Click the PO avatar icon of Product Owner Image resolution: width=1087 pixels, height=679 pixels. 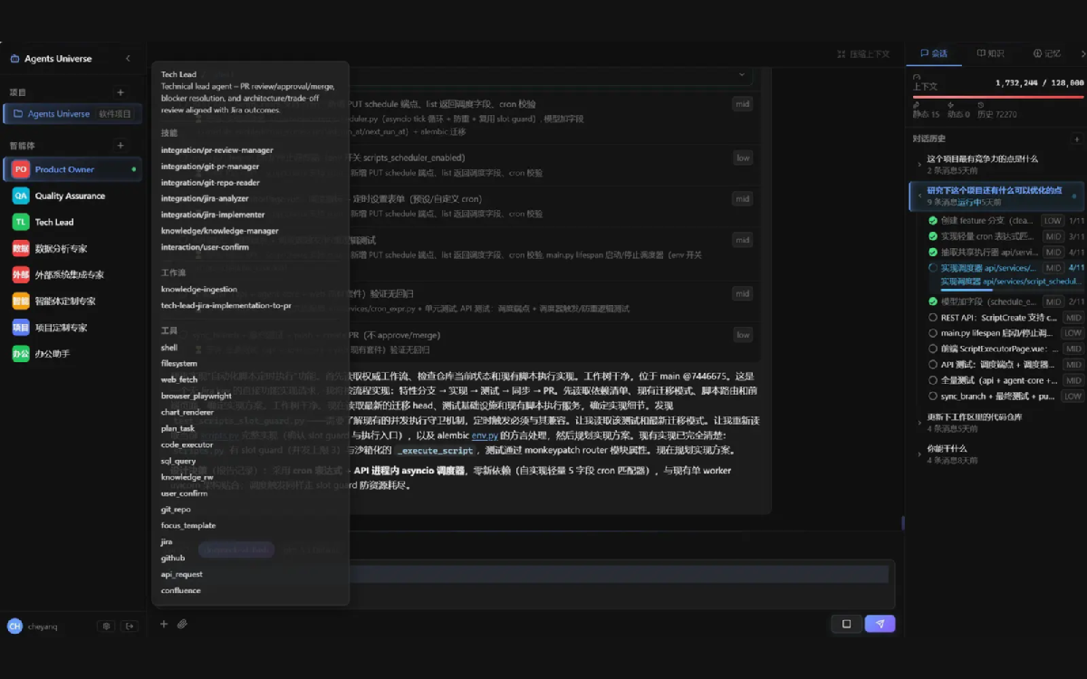[20, 169]
